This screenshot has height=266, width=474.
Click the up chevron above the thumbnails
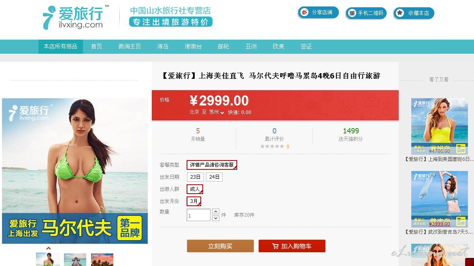pyautogui.click(x=48, y=249)
